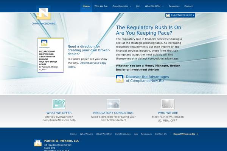
Task: Click the small logo beside Discover the Advantages
Action: point(120,79)
